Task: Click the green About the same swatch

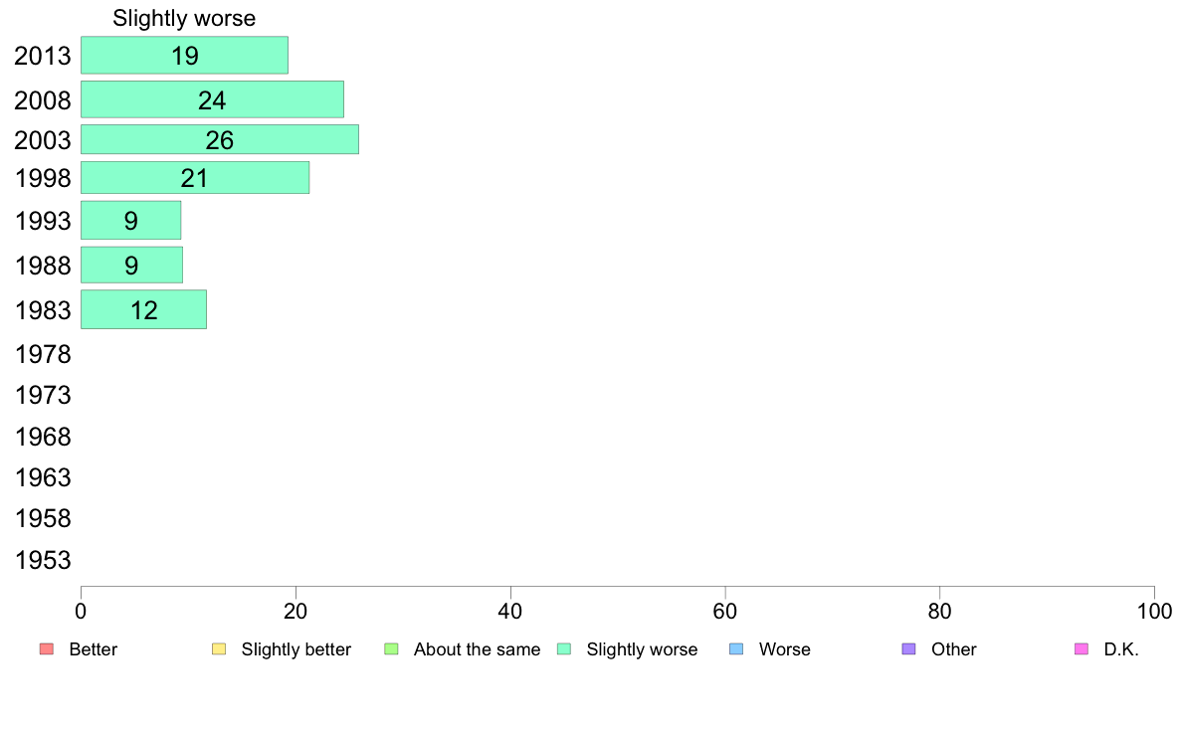Action: point(391,649)
